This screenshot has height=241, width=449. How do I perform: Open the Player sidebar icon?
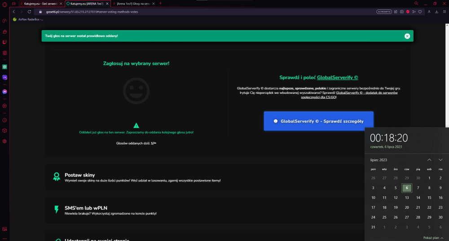[x=4, y=106]
